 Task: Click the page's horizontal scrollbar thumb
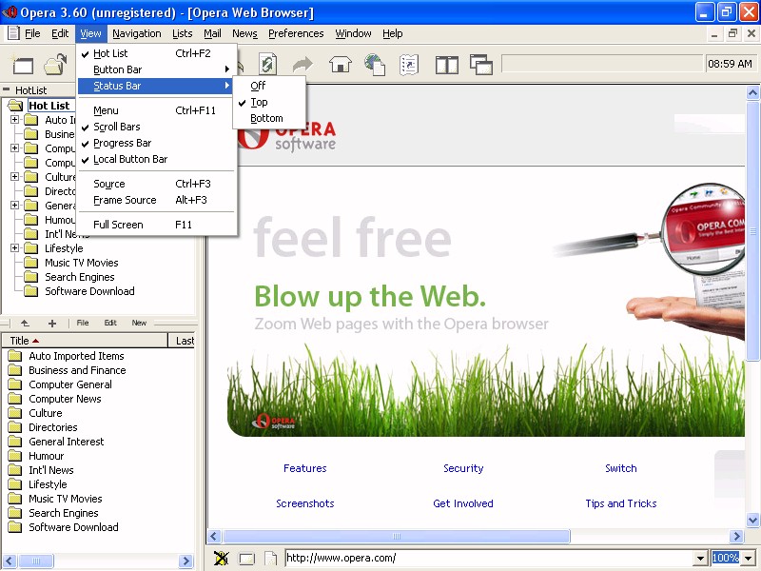click(396, 537)
